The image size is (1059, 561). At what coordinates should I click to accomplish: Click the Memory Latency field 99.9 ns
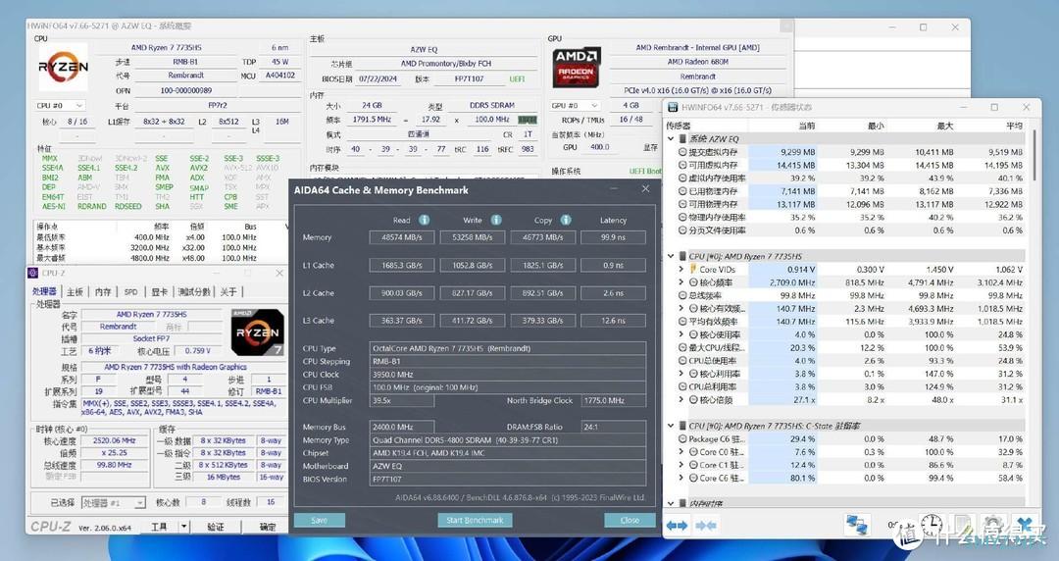pos(613,237)
